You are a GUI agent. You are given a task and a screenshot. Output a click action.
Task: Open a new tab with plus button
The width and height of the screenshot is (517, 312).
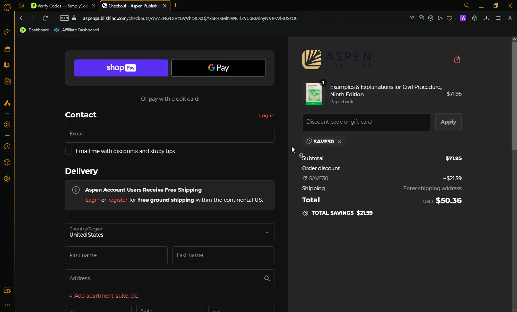coord(175,5)
